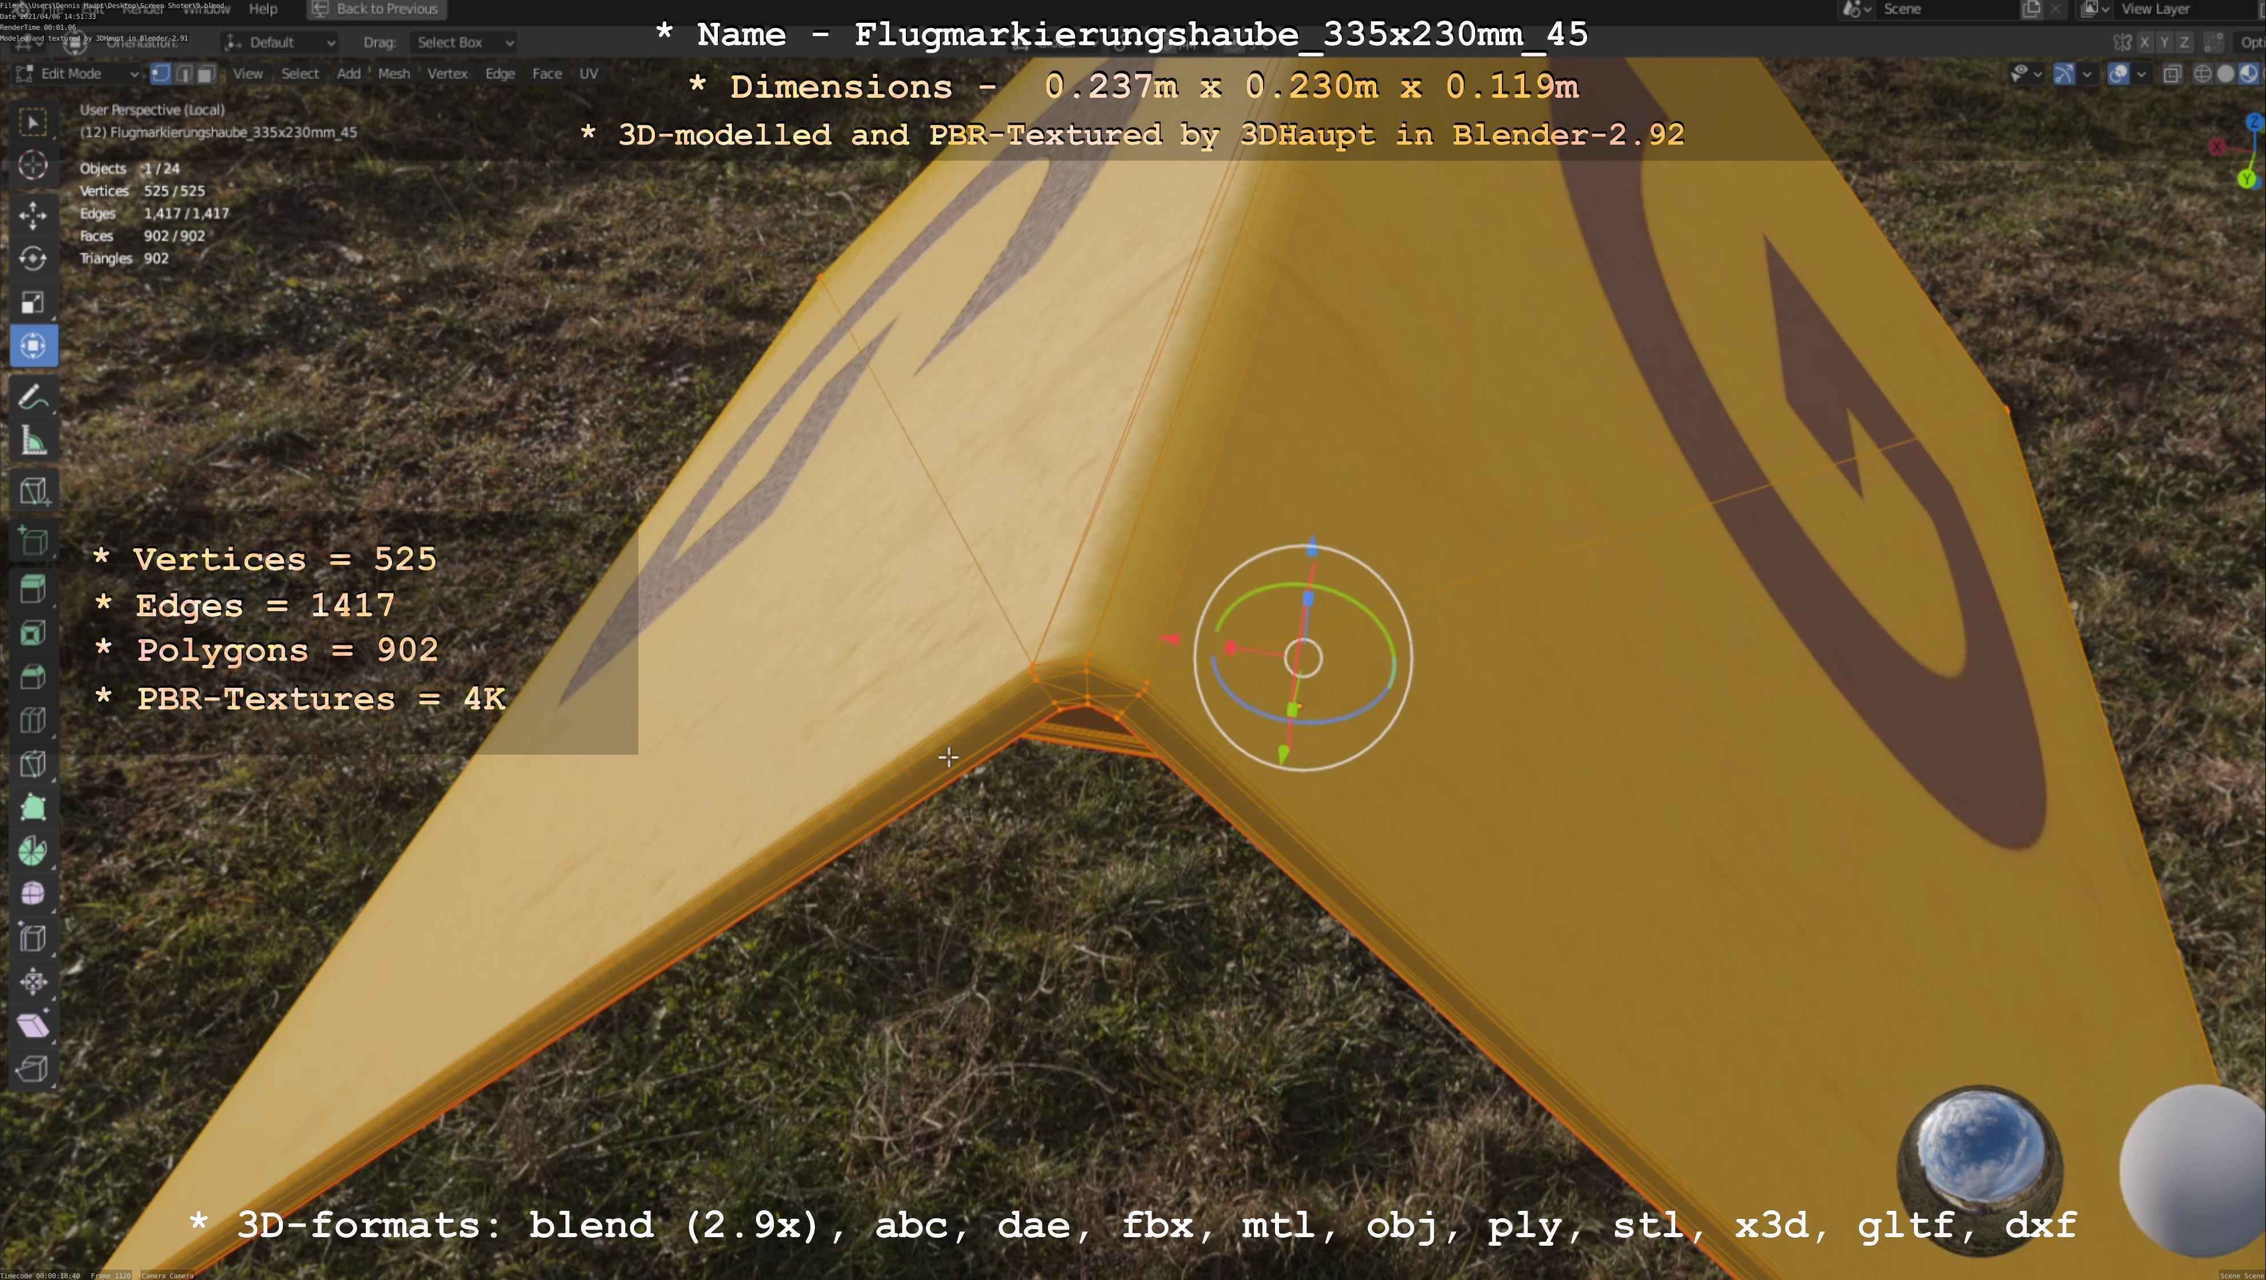
Task: Select the Move tool
Action: point(33,216)
